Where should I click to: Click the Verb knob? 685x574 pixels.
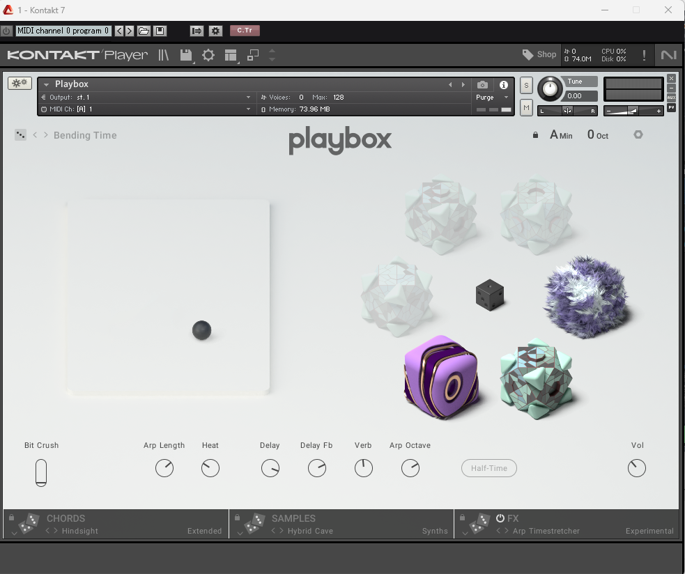pyautogui.click(x=364, y=468)
